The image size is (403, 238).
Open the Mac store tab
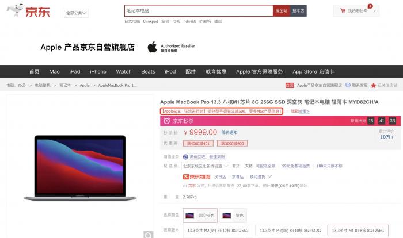click(54, 72)
